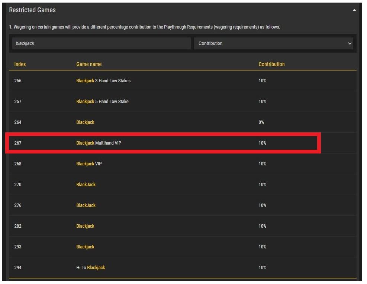This screenshot has height=284, width=367.
Task: Select Blackjack Multihand VIP game name
Action: click(x=99, y=143)
